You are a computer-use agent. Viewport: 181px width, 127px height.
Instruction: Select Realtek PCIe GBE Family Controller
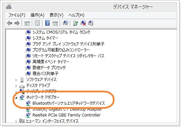click(66, 115)
